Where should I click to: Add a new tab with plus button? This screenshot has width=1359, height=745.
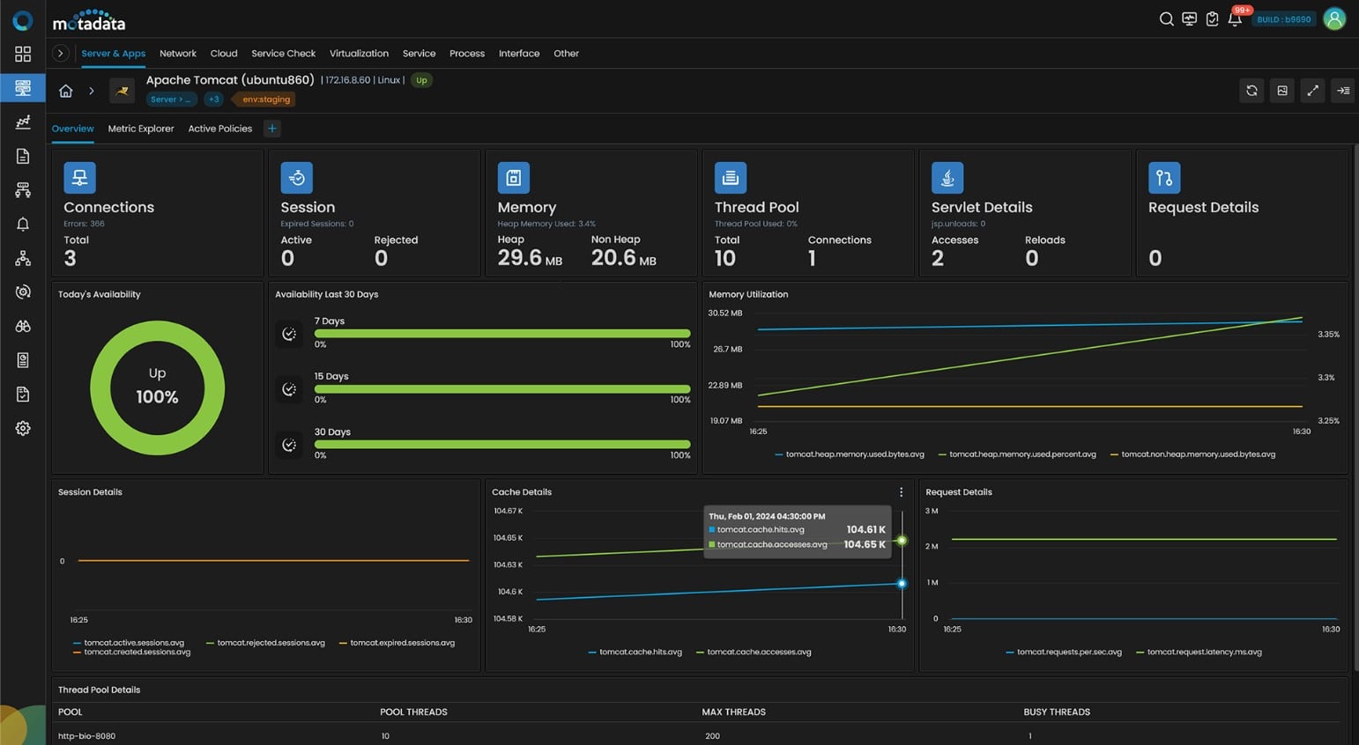[x=272, y=129]
